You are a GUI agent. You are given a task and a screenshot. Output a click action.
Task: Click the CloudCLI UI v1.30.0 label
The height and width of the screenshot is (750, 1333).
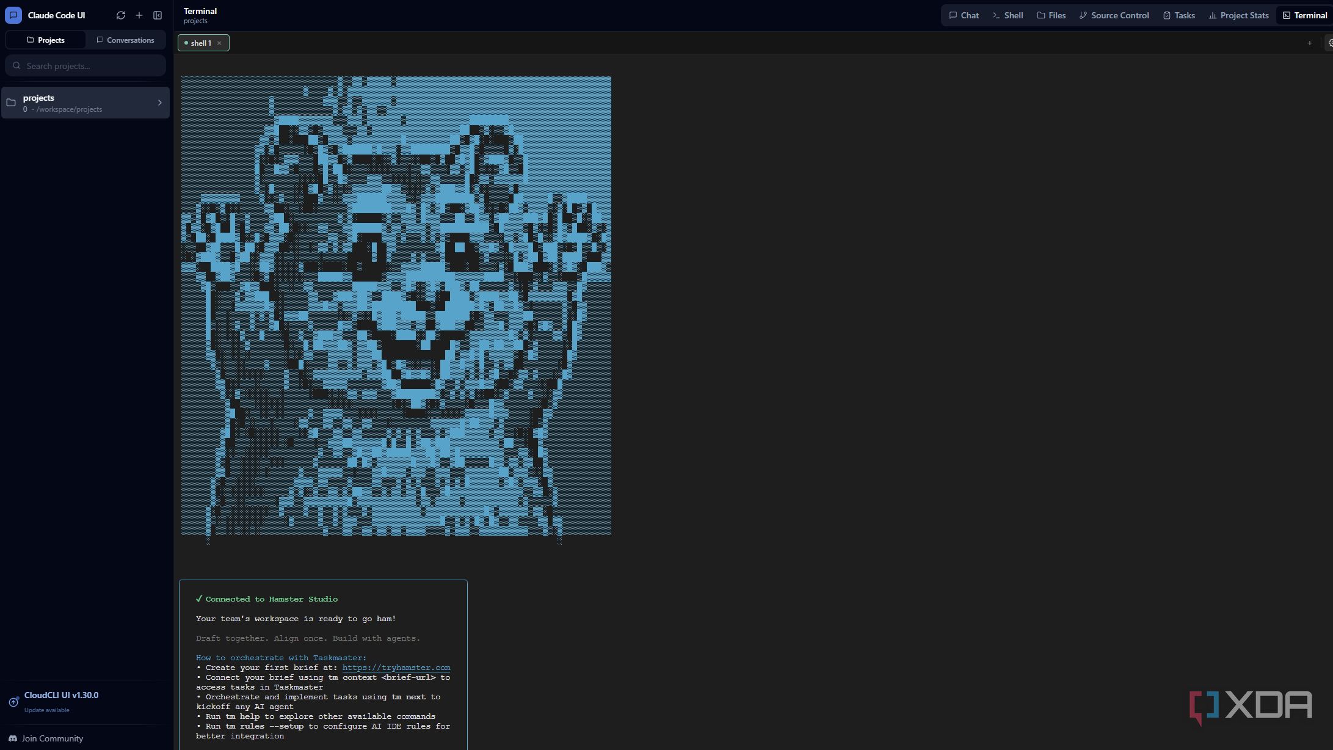(x=61, y=695)
